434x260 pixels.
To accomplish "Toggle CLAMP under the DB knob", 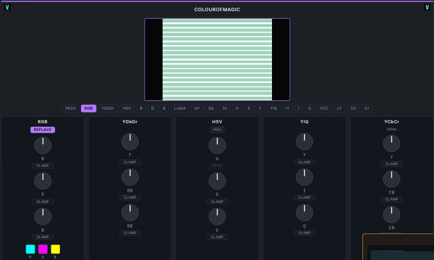I will 130,198.
